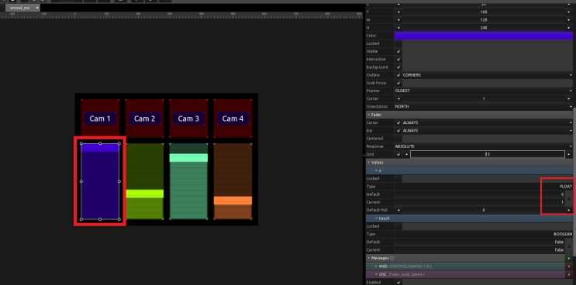Viewport: 576px width, 285px height.
Task: Remove the OSC fader_walk_speed message
Action: 569,274
